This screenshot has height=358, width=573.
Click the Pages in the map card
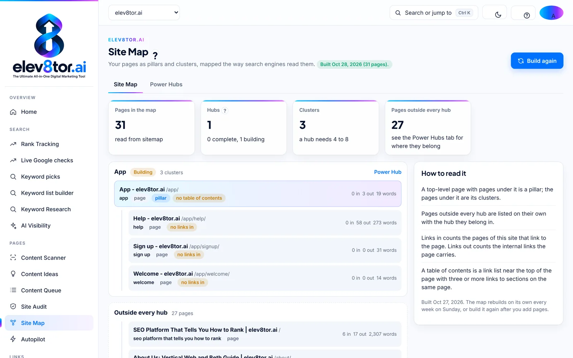pos(151,128)
